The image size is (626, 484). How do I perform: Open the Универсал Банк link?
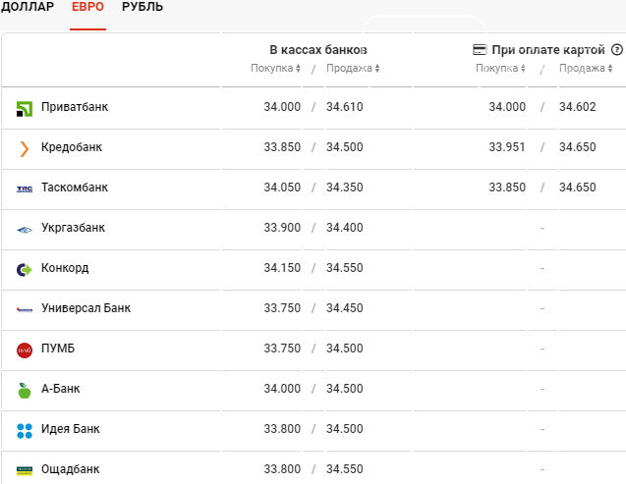[x=85, y=308]
